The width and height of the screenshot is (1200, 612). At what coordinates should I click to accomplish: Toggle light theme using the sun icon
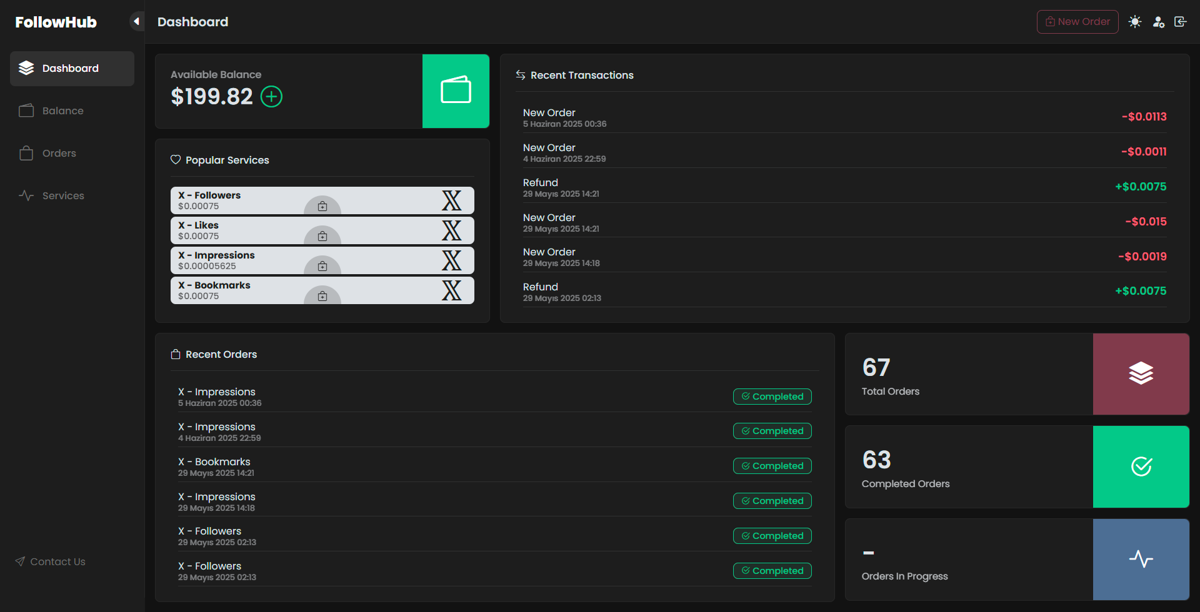(1136, 21)
